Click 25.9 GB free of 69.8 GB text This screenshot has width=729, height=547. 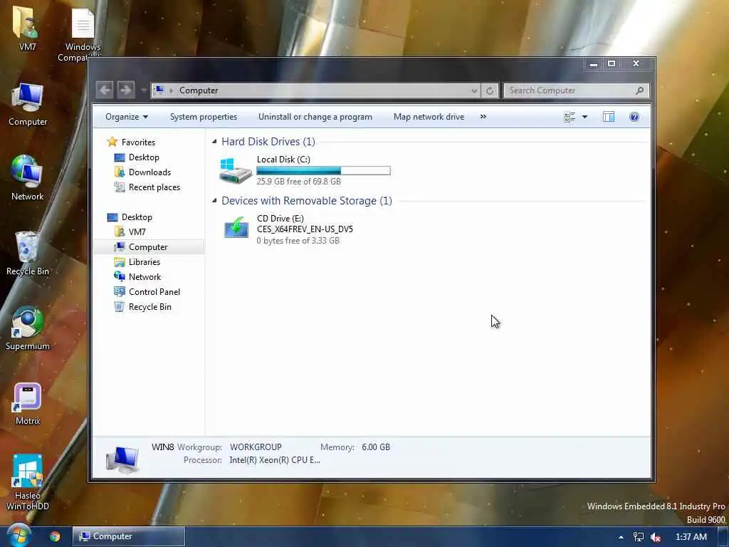(x=298, y=182)
